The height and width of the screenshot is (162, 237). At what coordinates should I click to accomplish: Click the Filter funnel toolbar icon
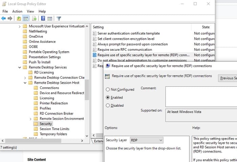pyautogui.click(x=59, y=19)
